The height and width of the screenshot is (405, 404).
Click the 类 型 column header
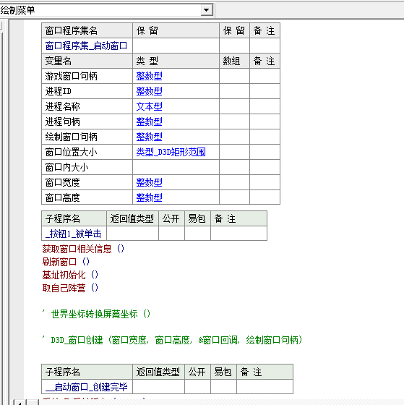point(176,61)
